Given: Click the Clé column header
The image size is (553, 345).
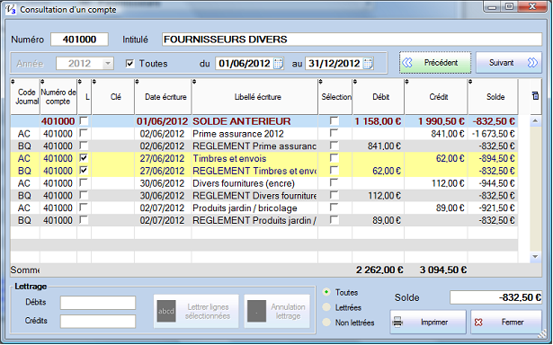Looking at the screenshot, I should point(113,97).
